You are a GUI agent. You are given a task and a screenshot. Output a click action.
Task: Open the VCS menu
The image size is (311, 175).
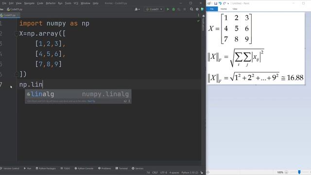(x=76, y=3)
